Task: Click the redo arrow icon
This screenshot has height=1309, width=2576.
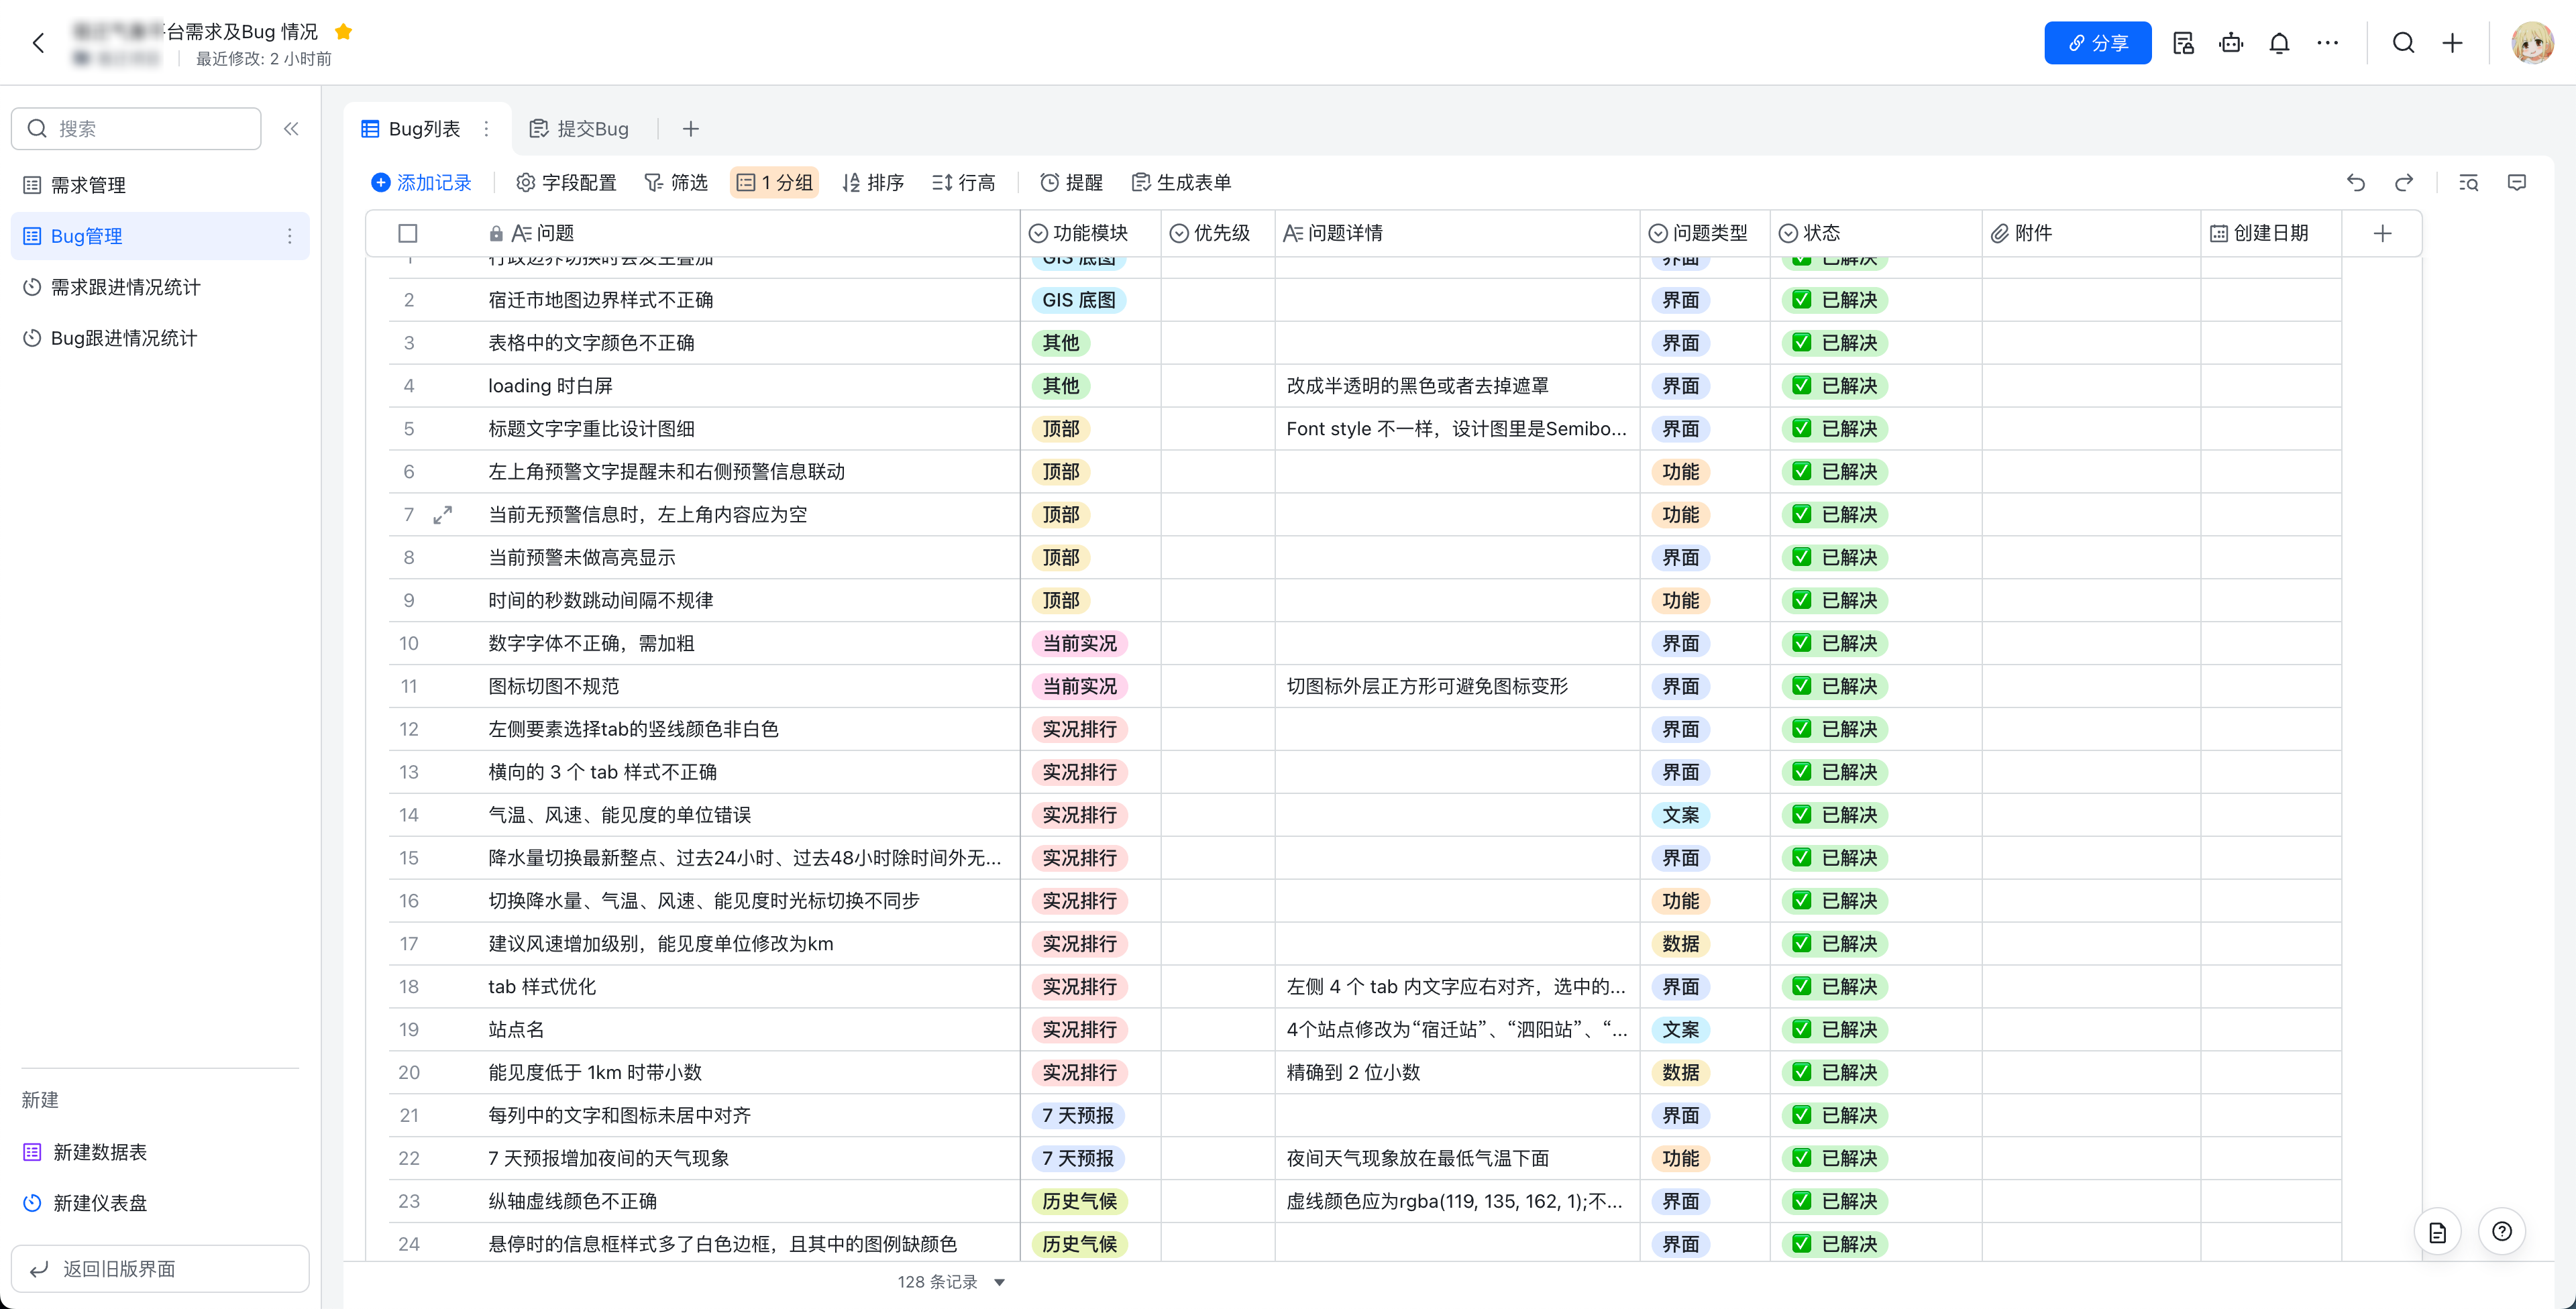Action: pyautogui.click(x=2404, y=182)
